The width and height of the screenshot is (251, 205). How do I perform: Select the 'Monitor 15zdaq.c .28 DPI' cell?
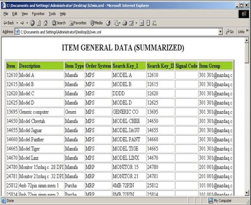click(x=41, y=167)
